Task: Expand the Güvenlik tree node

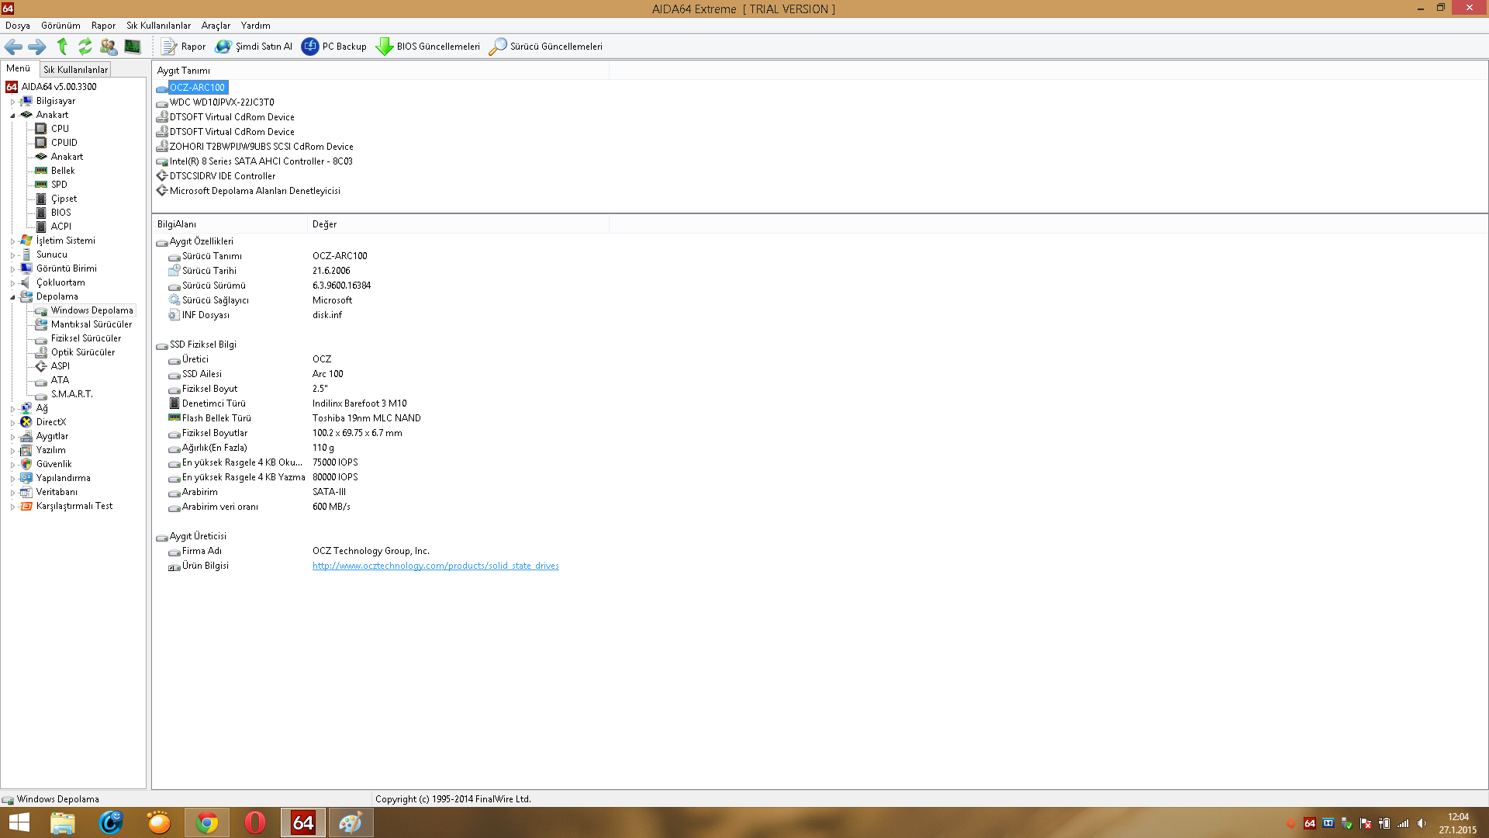Action: pos(12,465)
